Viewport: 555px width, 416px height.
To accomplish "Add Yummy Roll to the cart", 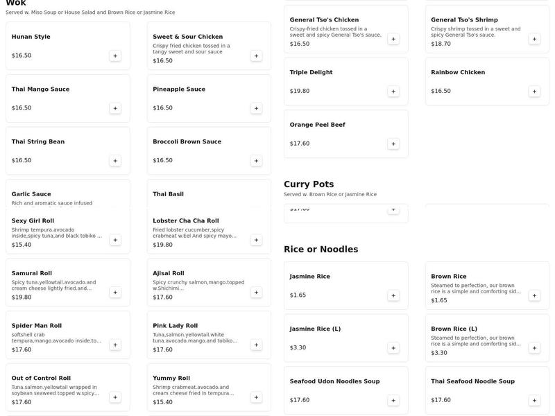I will [x=257, y=397].
